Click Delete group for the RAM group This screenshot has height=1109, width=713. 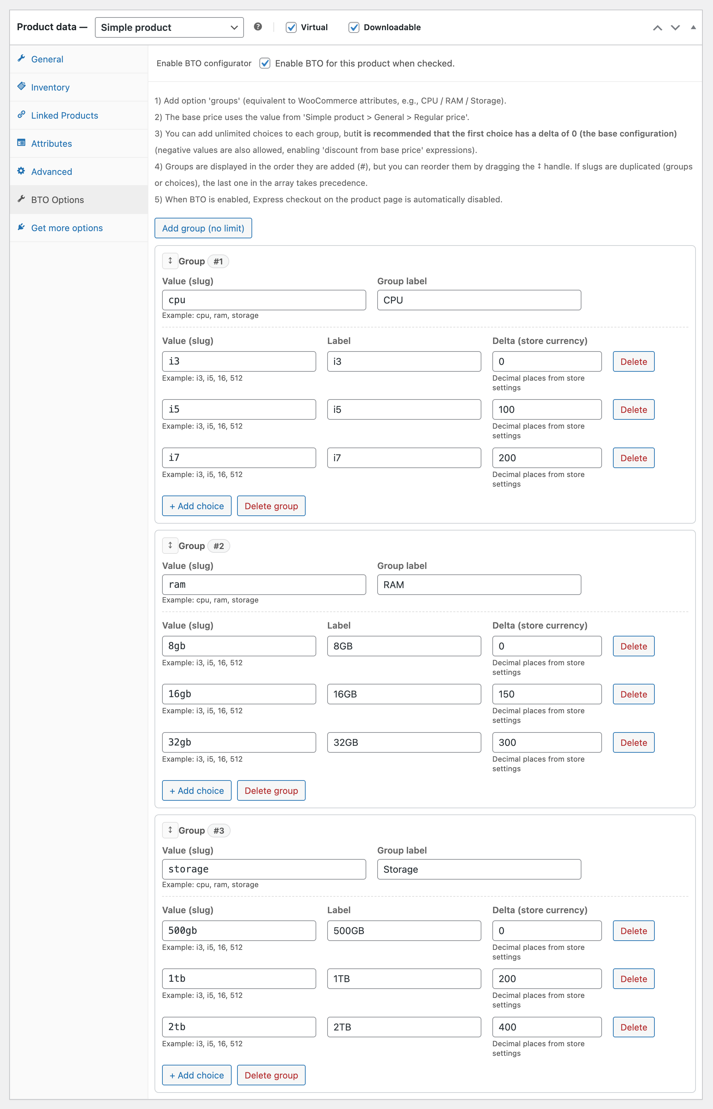(x=271, y=790)
